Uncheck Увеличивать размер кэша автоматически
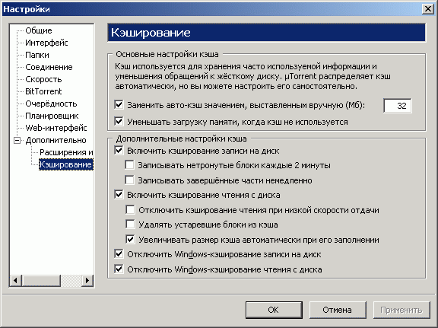Viewport: 438px width, 328px height. tap(130, 240)
